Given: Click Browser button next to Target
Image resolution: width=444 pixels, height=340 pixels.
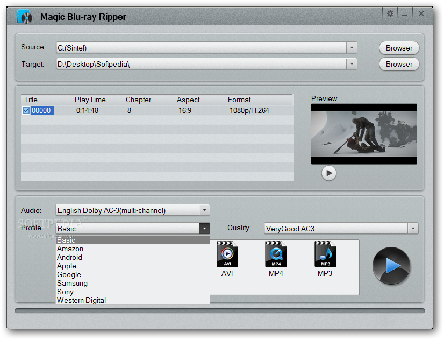Looking at the screenshot, I should pos(399,64).
